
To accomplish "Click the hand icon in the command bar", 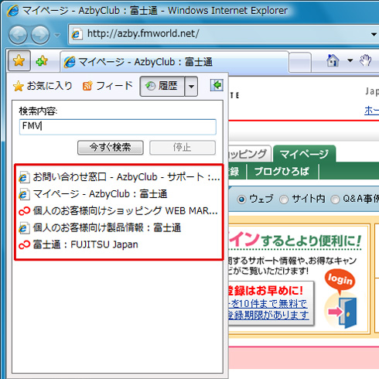I will [x=365, y=61].
